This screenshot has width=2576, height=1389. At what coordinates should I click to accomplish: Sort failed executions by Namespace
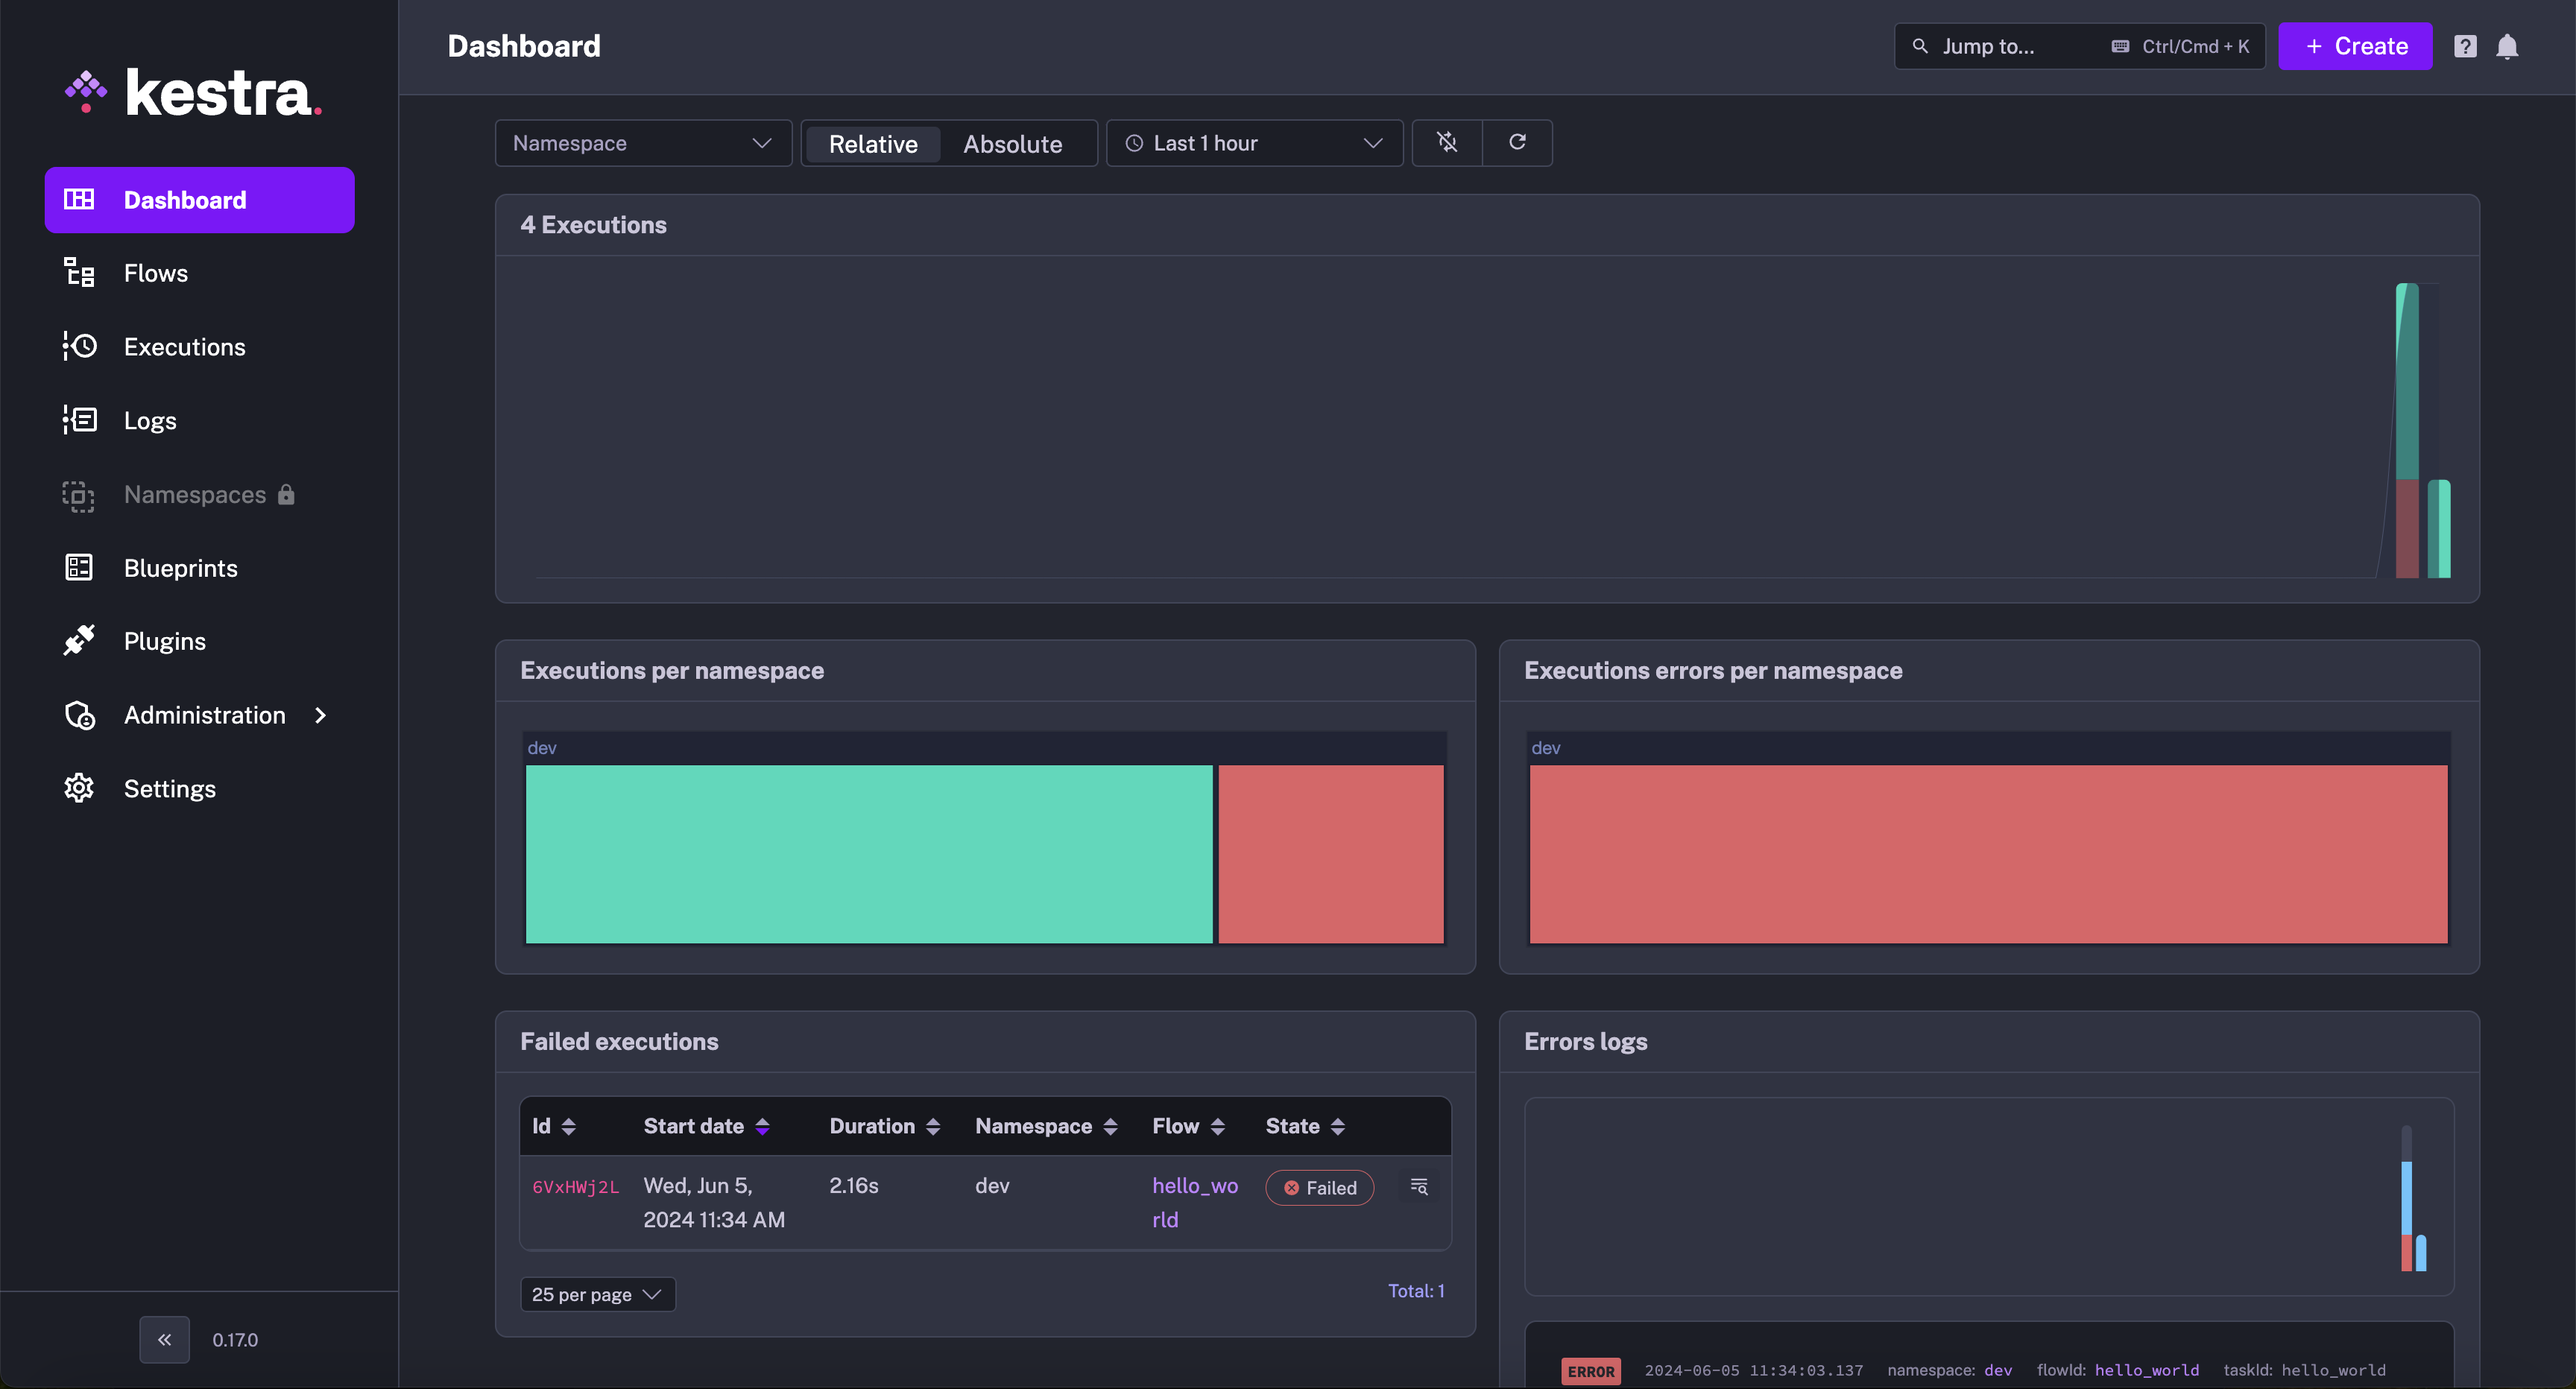tap(1110, 1126)
